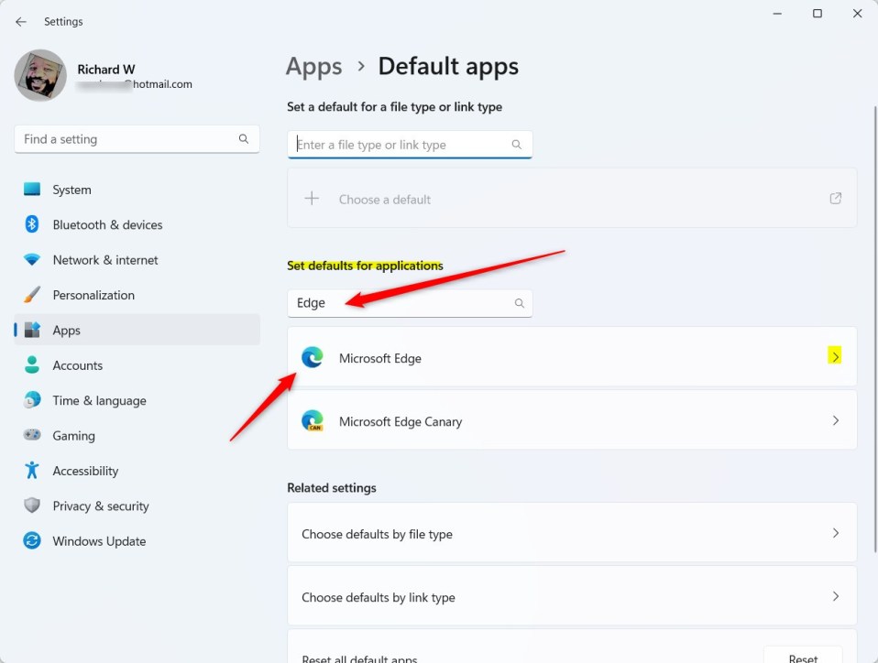878x663 pixels.
Task: Click the Reset button
Action: 803,655
